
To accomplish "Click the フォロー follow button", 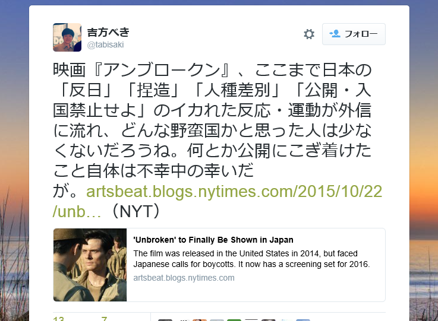I will coord(354,34).
